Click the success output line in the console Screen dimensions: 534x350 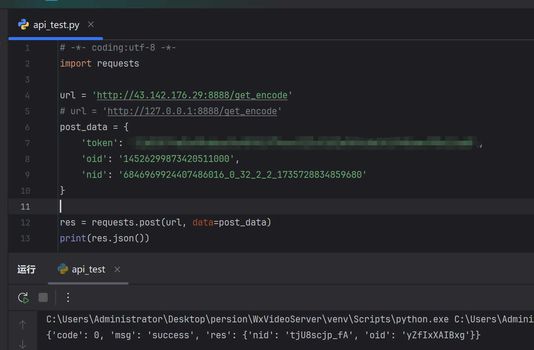[263, 335]
